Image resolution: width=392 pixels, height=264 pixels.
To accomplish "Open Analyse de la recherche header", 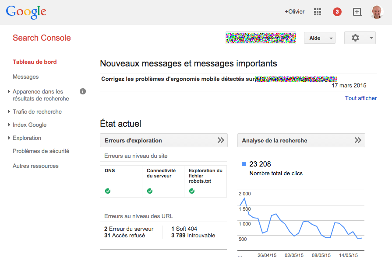I will (x=301, y=140).
